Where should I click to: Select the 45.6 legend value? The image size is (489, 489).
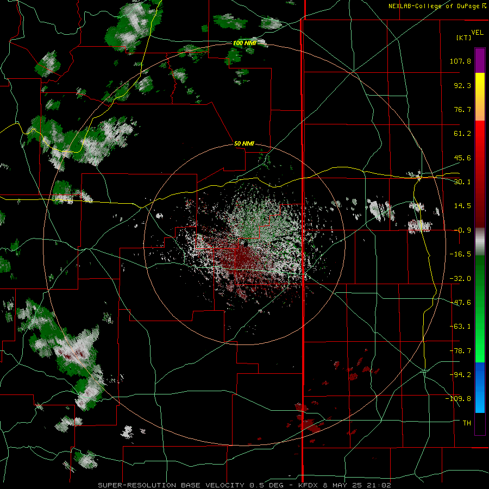462,158
